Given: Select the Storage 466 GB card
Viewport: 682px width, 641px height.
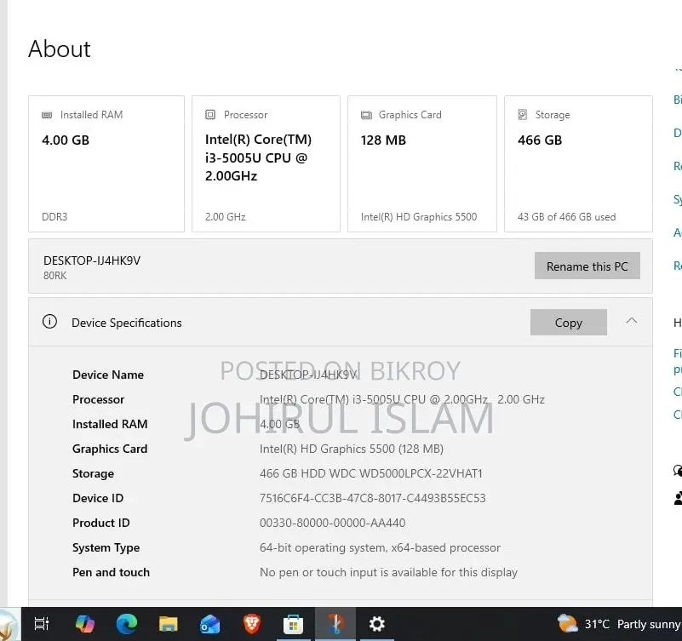Looking at the screenshot, I should tap(578, 164).
